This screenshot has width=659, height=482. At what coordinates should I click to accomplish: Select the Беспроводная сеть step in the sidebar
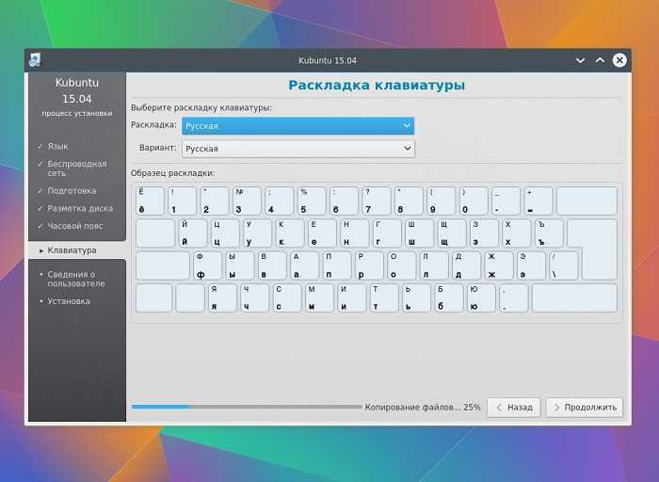click(77, 169)
